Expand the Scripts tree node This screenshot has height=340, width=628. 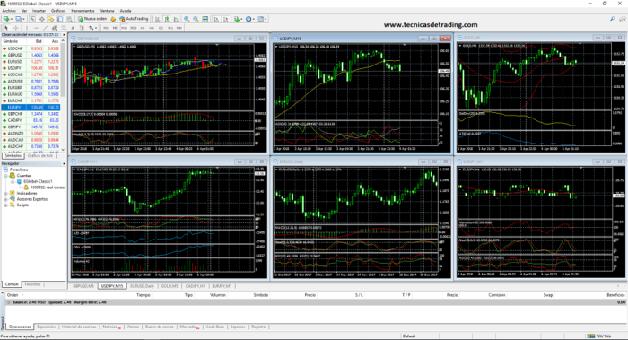6,205
